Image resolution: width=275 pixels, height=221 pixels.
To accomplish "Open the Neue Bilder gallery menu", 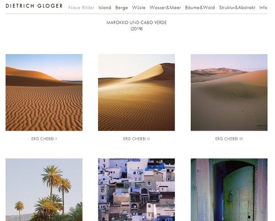I will 82,7.
